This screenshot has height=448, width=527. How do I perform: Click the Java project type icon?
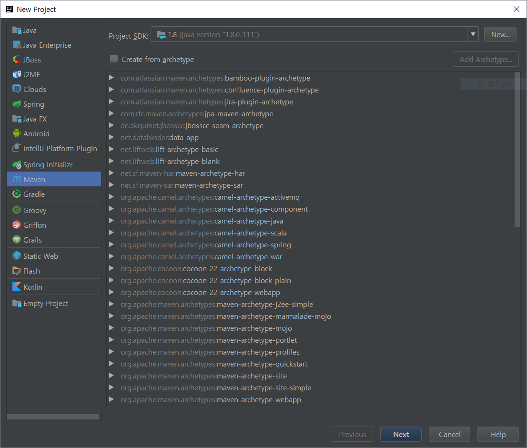pyautogui.click(x=17, y=30)
